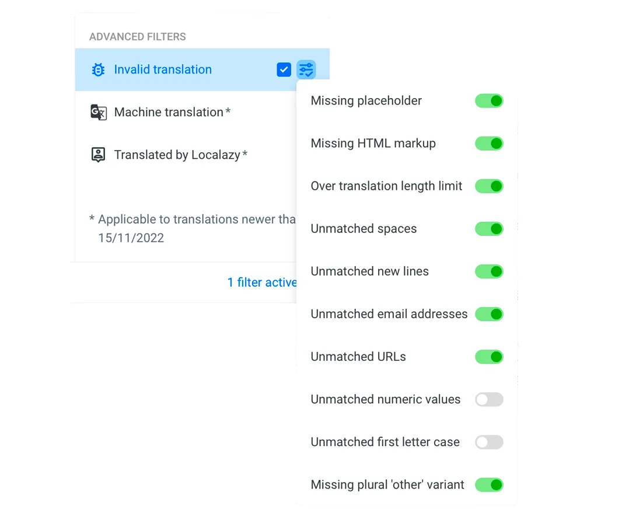Click the Machine translation icon
Image resolution: width=622 pixels, height=526 pixels.
click(x=98, y=112)
